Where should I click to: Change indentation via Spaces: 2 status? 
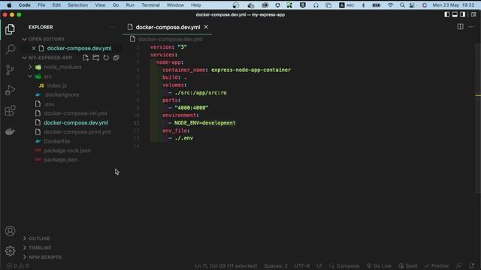pos(276,265)
